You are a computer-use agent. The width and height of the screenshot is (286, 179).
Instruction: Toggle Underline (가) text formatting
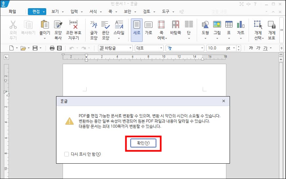pos(265,48)
